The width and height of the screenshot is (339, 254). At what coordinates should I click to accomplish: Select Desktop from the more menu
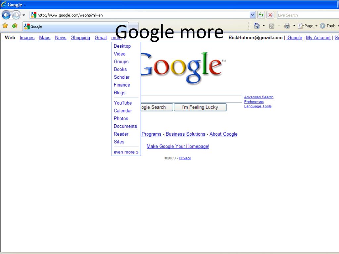coord(122,46)
